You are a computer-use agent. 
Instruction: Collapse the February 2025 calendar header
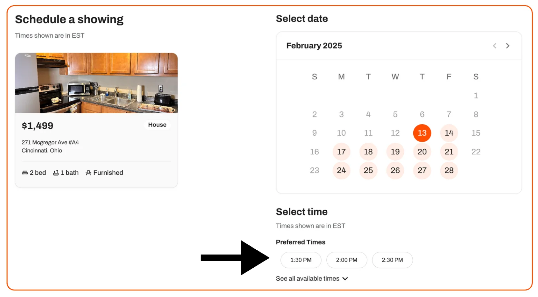coord(314,45)
